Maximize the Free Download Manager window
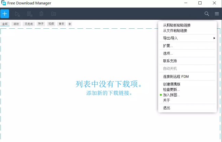The height and width of the screenshot is (142, 222). pos(200,3)
